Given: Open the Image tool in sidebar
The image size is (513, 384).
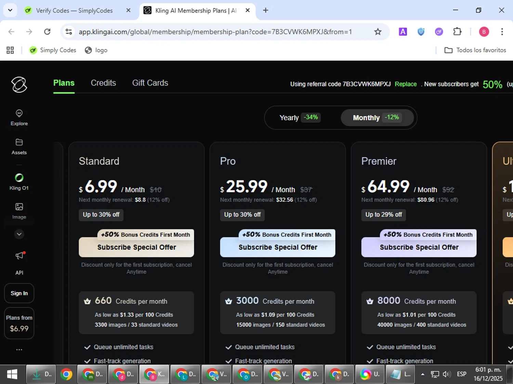Looking at the screenshot, I should (19, 211).
